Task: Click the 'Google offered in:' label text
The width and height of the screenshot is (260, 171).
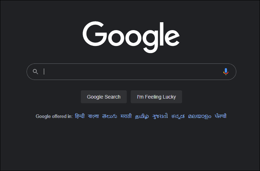Action: click(54, 116)
